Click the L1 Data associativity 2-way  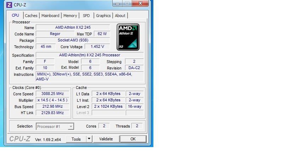coord(135,94)
